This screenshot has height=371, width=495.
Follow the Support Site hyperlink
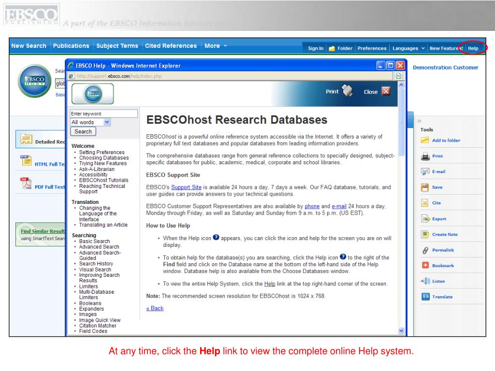point(186,187)
